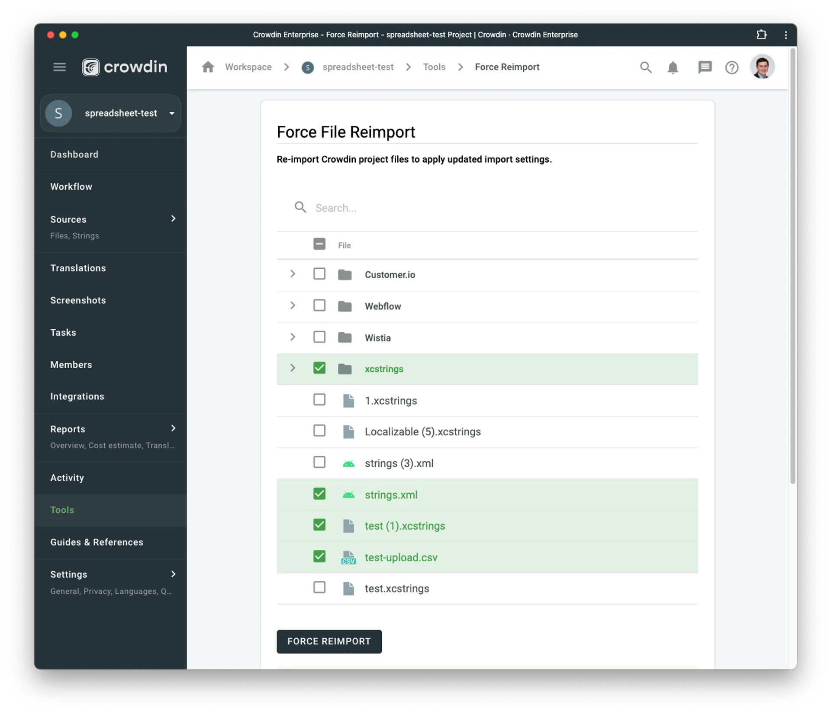The height and width of the screenshot is (714, 831).
Task: Uncheck the test (1).xcstrings checkbox
Action: point(319,525)
